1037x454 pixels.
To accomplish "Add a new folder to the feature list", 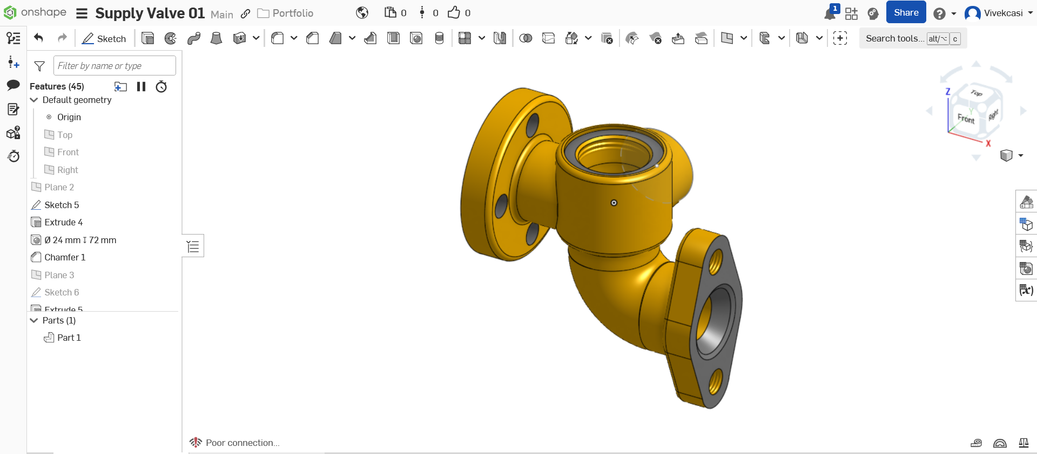I will (x=120, y=86).
